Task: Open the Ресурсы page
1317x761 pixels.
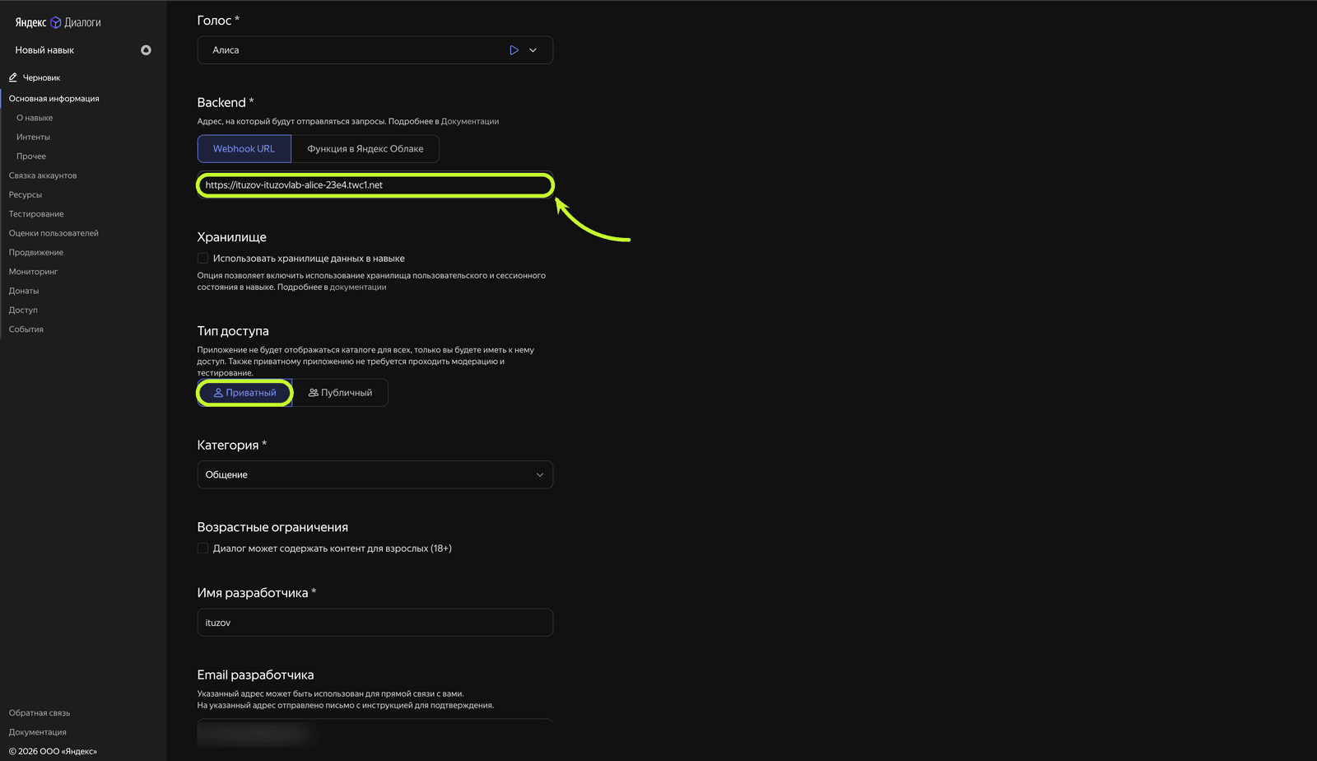Action: point(26,194)
